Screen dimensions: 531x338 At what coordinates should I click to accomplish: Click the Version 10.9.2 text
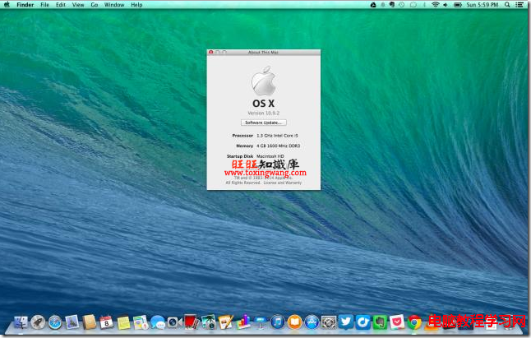264,113
